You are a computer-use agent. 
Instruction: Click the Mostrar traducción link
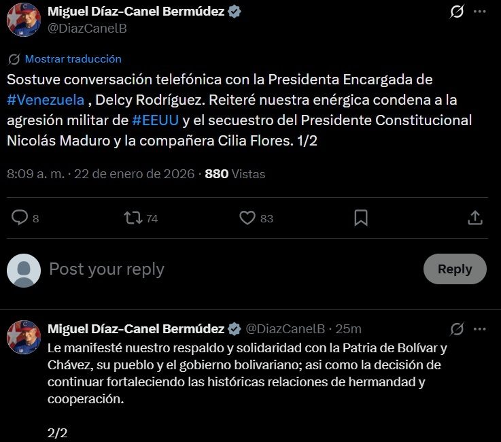[x=73, y=59]
